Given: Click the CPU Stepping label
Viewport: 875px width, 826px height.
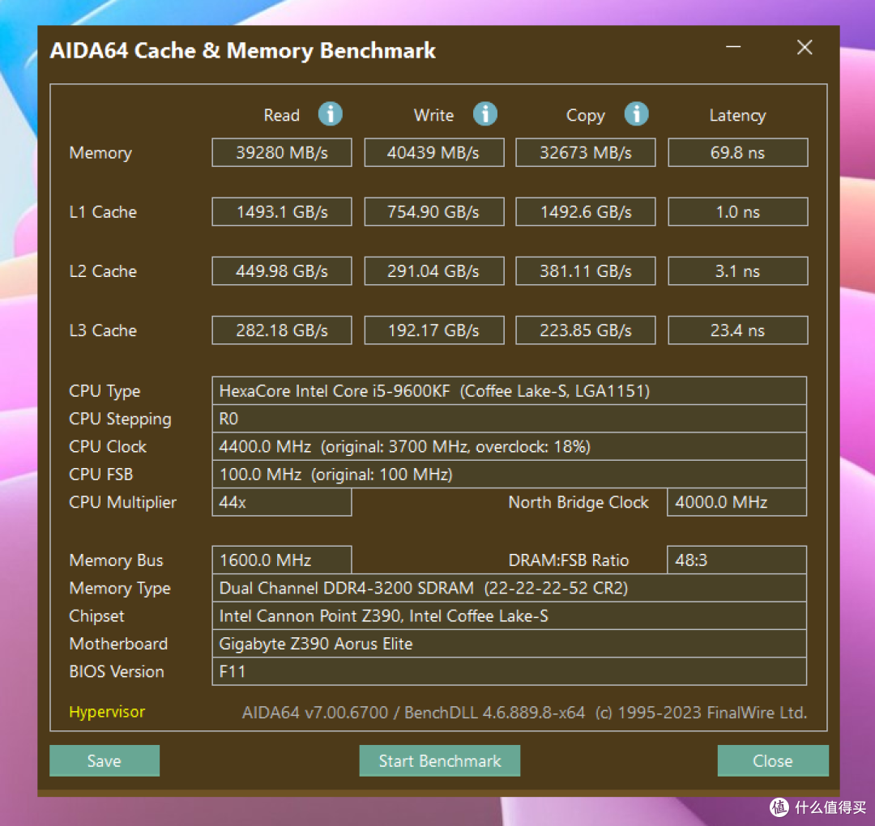Looking at the screenshot, I should tap(120, 419).
